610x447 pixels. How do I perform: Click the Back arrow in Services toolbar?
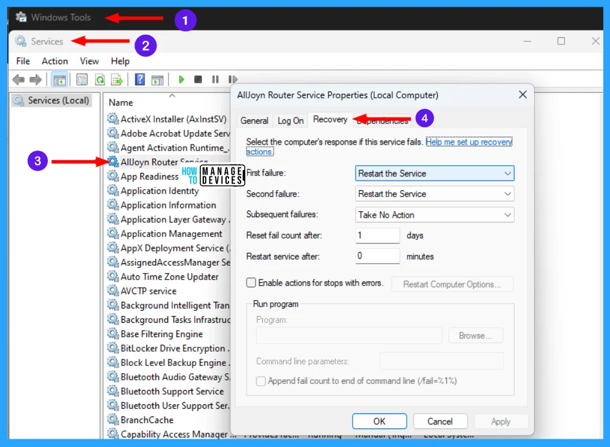pyautogui.click(x=18, y=80)
